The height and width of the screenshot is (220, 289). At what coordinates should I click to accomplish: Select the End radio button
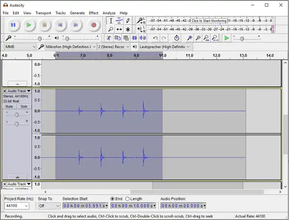(x=113, y=199)
